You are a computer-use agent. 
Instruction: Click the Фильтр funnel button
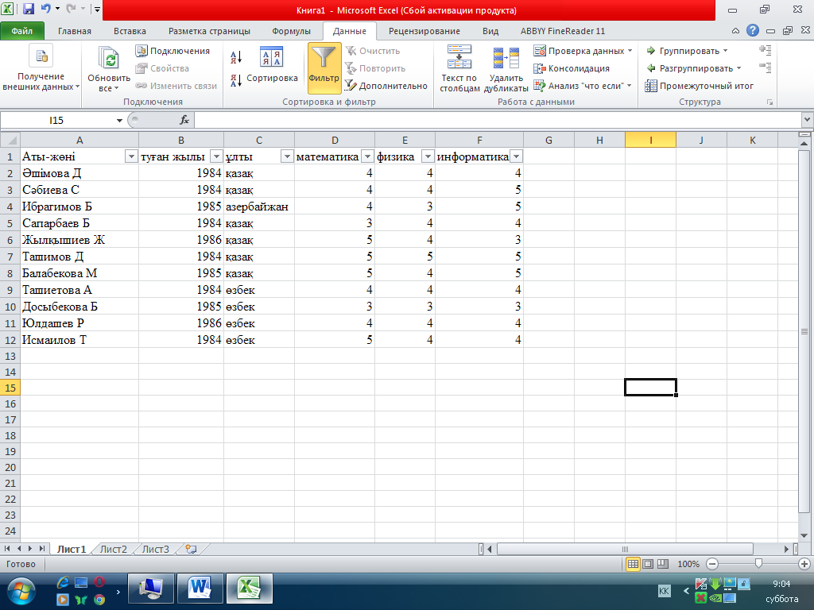(324, 68)
